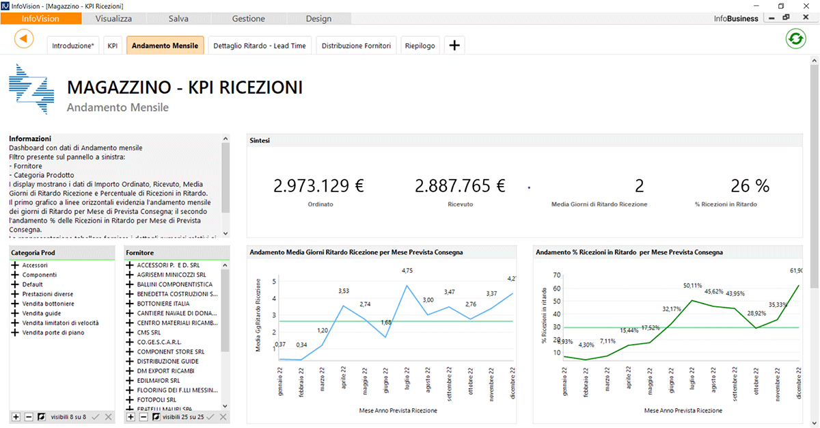Expand Prestazioni diverse category
This screenshot has width=820, height=428.
point(15,294)
